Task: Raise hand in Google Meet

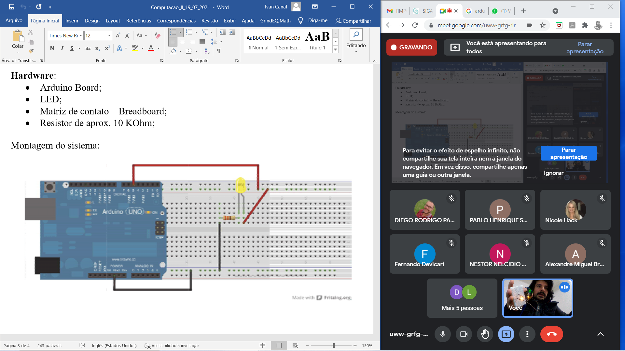Action: click(x=485, y=334)
